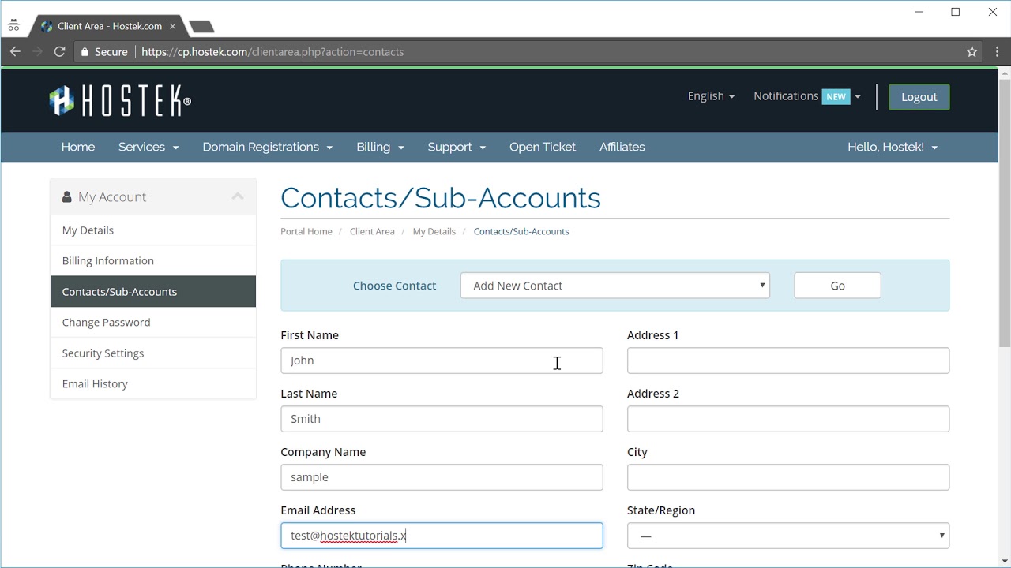Click the Portal Home breadcrumb link
The width and height of the screenshot is (1011, 568).
pos(306,232)
